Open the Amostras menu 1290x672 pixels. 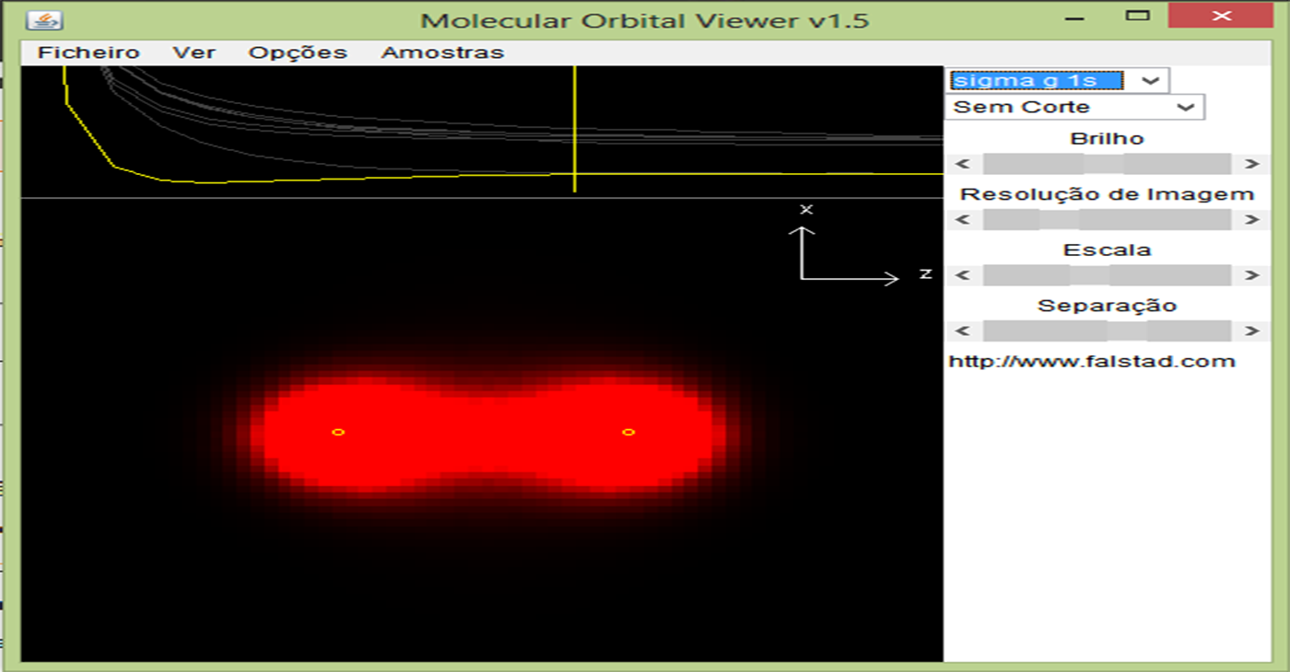[442, 52]
